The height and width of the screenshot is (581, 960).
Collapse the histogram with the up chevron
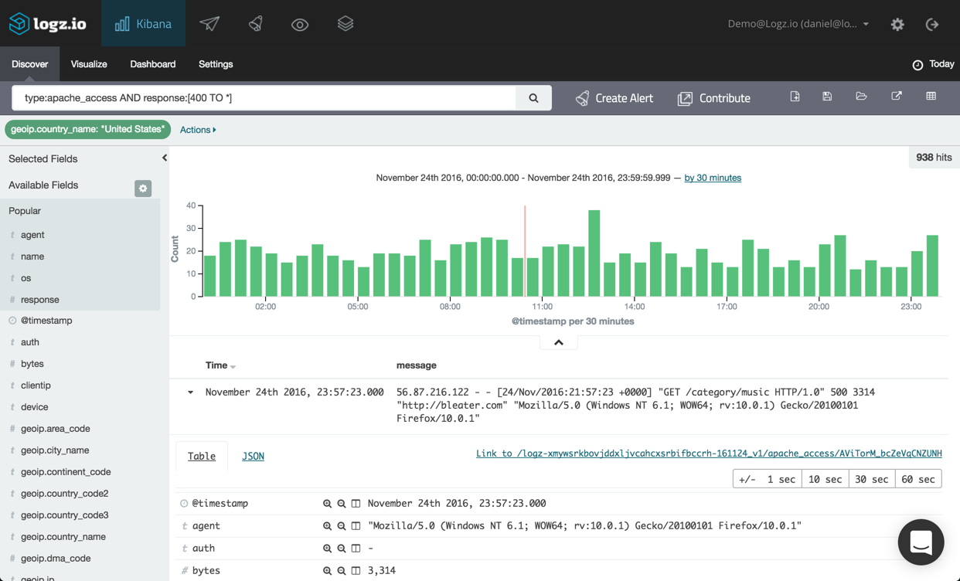point(559,342)
